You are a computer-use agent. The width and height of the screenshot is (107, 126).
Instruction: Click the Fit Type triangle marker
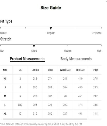pos(51,28)
